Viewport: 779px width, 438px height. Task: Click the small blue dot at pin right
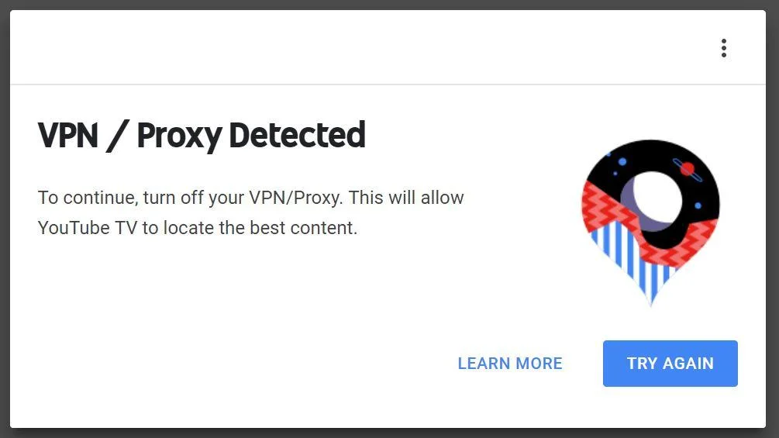click(698, 205)
